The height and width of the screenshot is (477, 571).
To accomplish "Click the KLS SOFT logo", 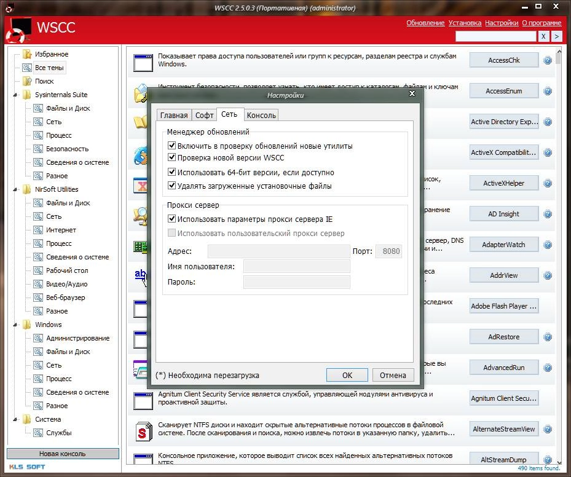I will click(x=27, y=467).
